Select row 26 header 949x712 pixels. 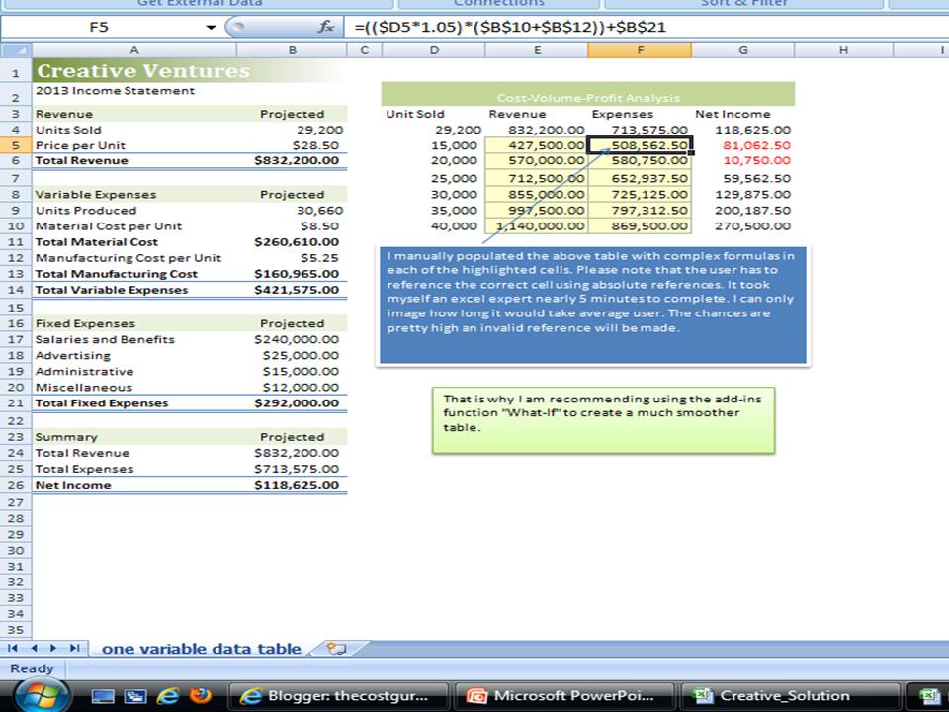16,485
